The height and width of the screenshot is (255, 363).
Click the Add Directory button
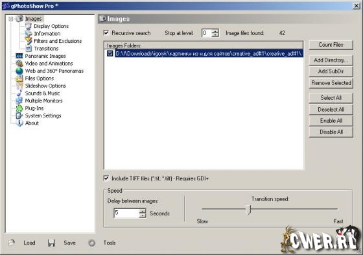331,60
